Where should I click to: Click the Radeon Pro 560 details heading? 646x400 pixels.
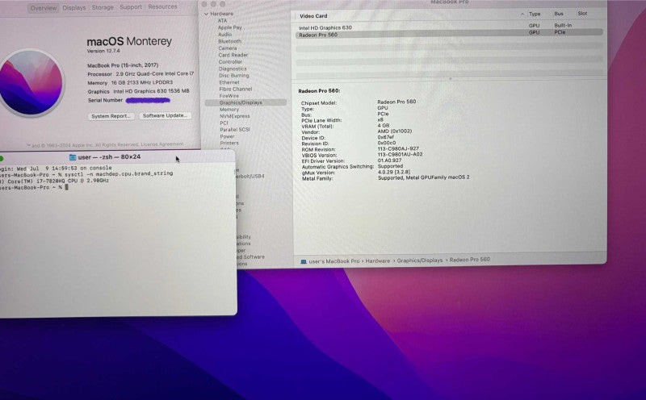[x=319, y=91]
